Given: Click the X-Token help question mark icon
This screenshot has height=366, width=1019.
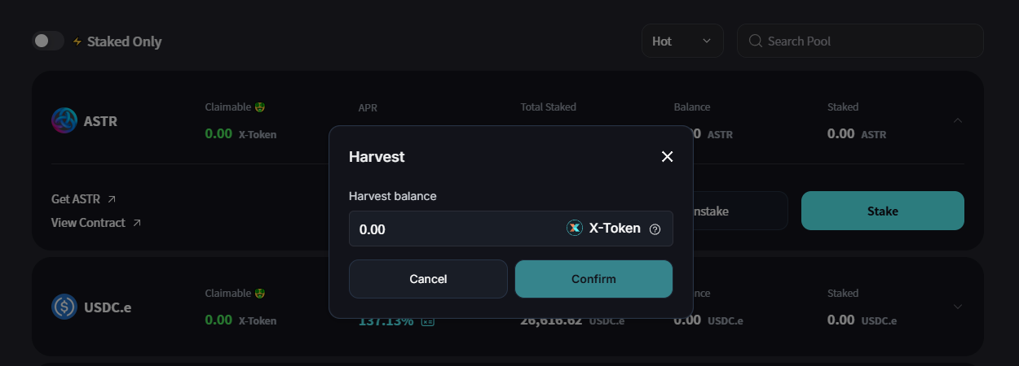Looking at the screenshot, I should coord(655,229).
